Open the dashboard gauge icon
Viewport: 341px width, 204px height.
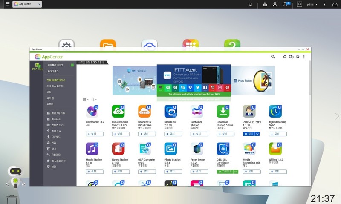pos(335,4)
